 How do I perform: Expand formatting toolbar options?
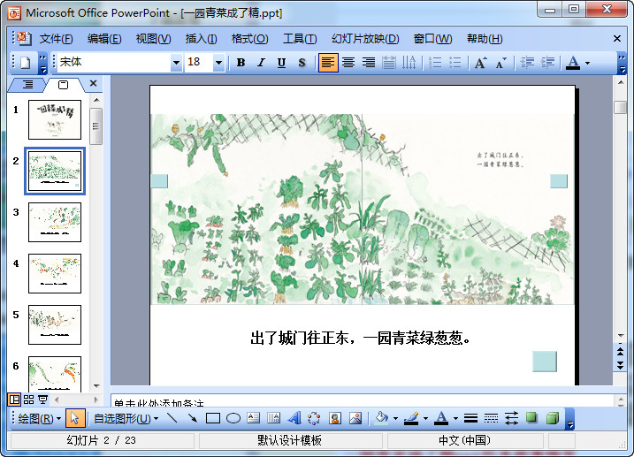623,63
